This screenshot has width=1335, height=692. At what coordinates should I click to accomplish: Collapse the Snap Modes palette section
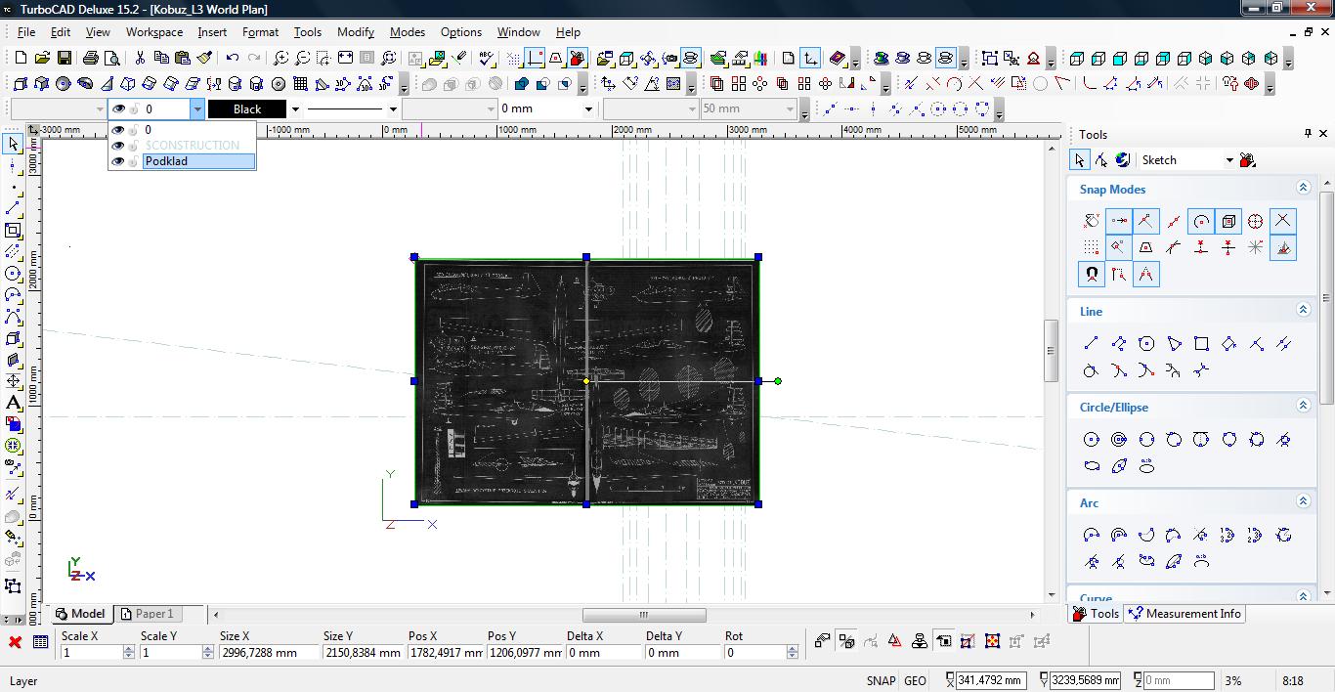pos(1303,188)
